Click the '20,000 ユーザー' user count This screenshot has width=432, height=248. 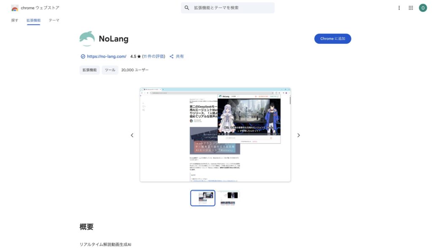coord(135,70)
